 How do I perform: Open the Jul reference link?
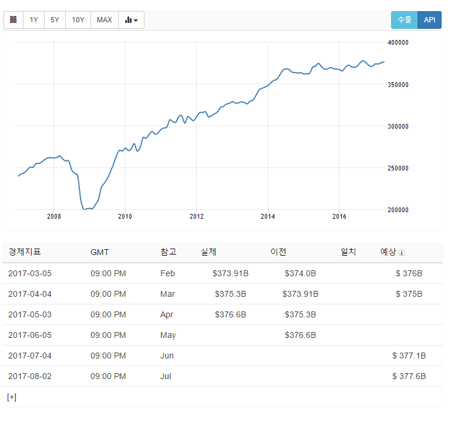click(166, 376)
